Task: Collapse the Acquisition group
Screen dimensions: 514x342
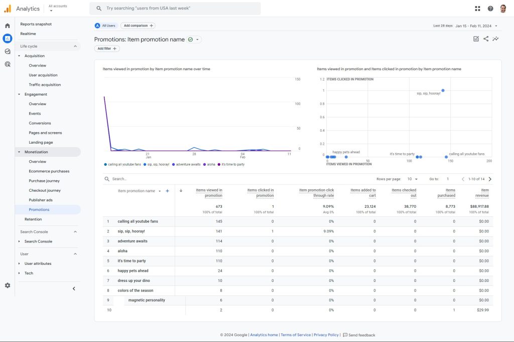Action: tap(19, 56)
